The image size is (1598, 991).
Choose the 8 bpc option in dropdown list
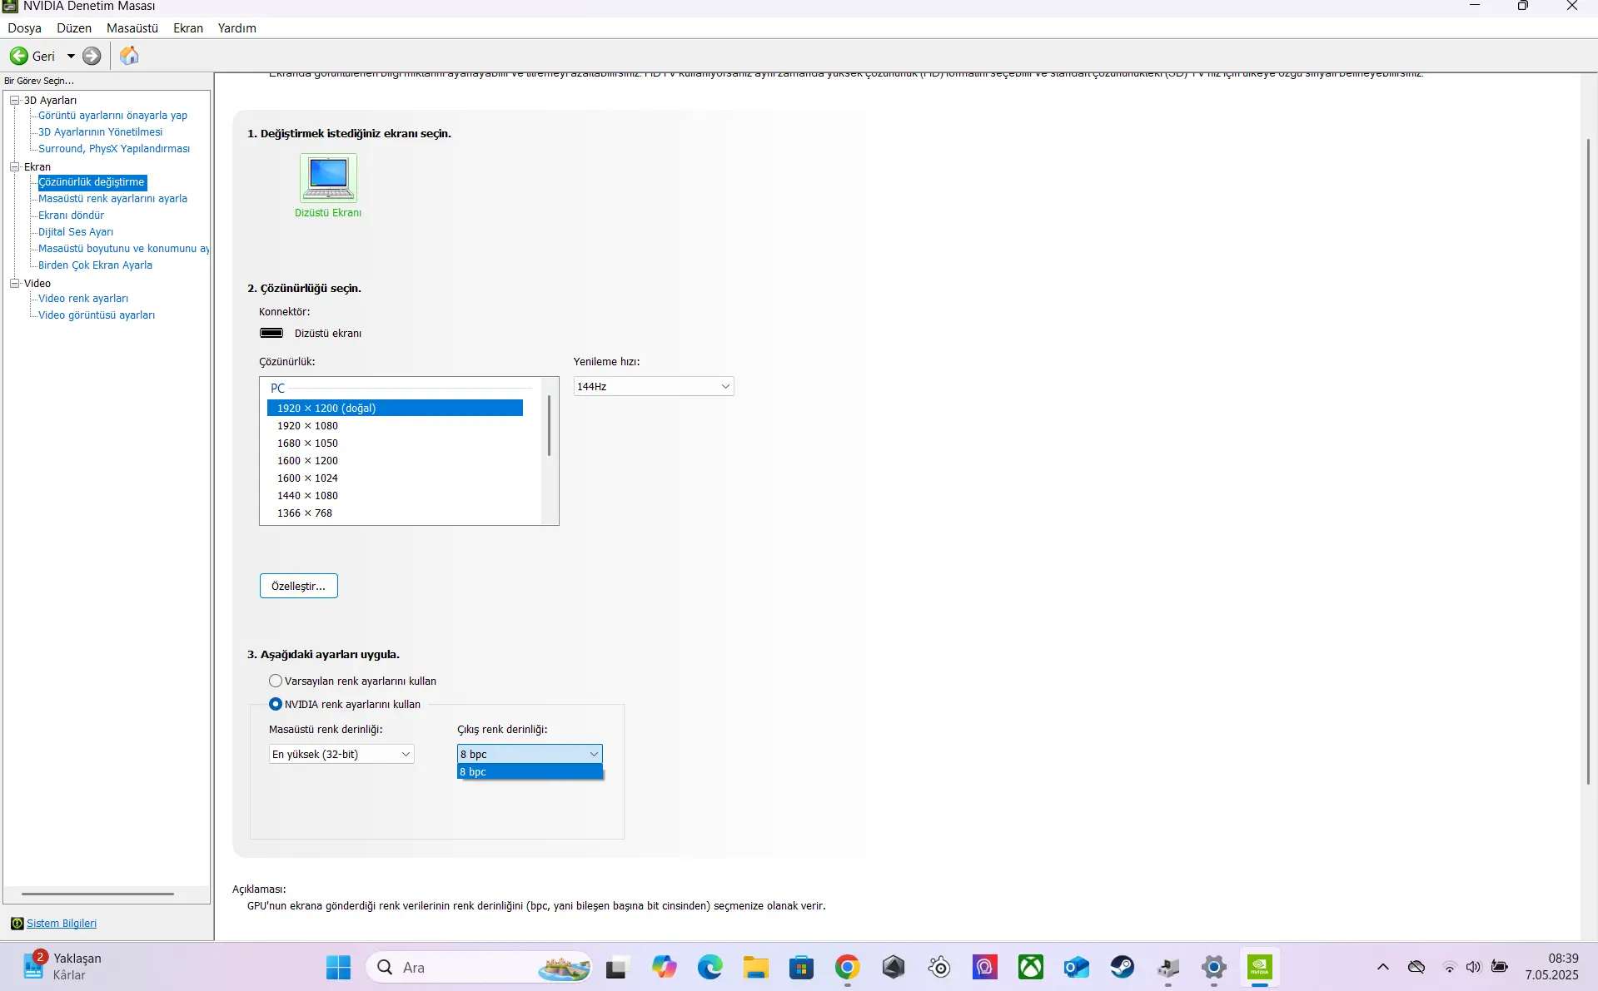click(530, 772)
